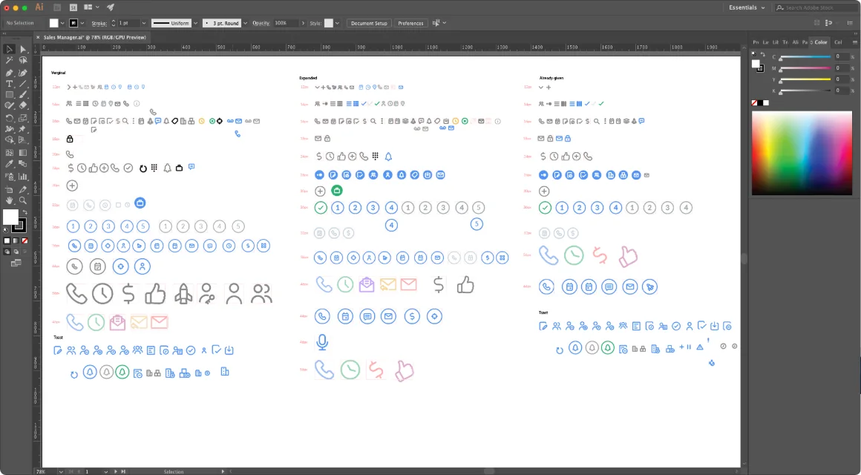Screen dimensions: 861x475
Task: Set paint mode to Color
Action: pos(7,240)
